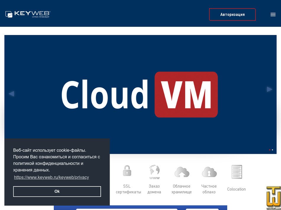Click the Colocation text label
Viewport: 281px width, 210px height.
(236, 189)
